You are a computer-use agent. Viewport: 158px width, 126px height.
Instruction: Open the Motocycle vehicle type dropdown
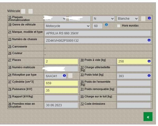click(68, 26)
